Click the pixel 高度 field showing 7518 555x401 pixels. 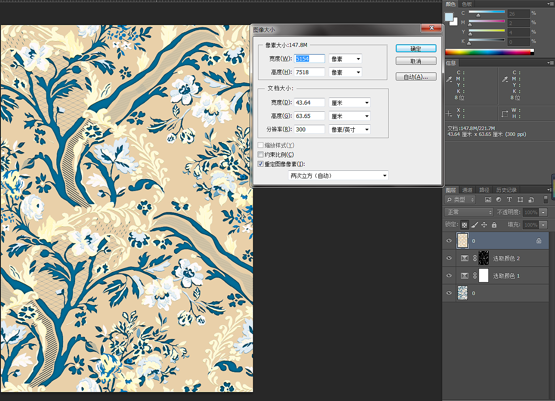[309, 72]
